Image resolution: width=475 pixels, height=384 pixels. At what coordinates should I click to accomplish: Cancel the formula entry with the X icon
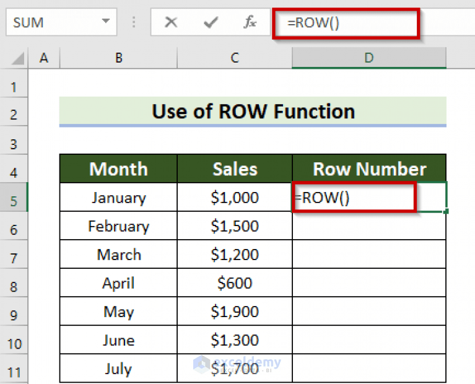point(171,22)
